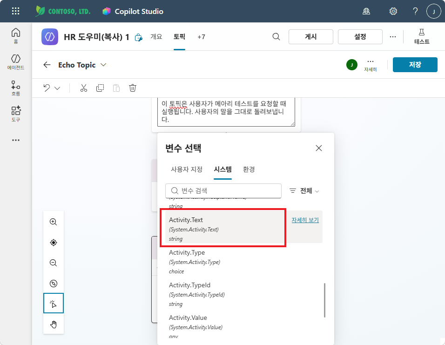The image size is (445, 345).
Task: Click the topic description text box
Action: pyautogui.click(x=226, y=112)
